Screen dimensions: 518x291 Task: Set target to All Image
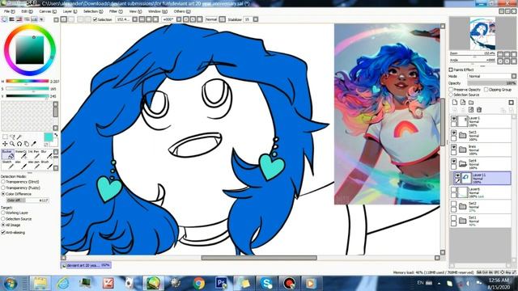point(3,225)
